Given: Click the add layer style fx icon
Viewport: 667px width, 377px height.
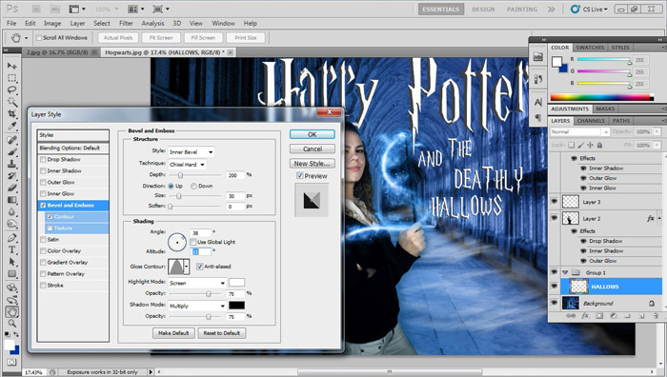Looking at the screenshot, I should [x=585, y=316].
